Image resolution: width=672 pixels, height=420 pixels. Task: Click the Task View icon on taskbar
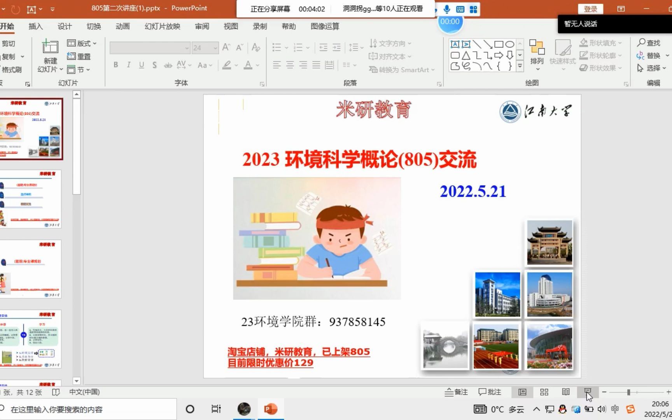point(216,409)
